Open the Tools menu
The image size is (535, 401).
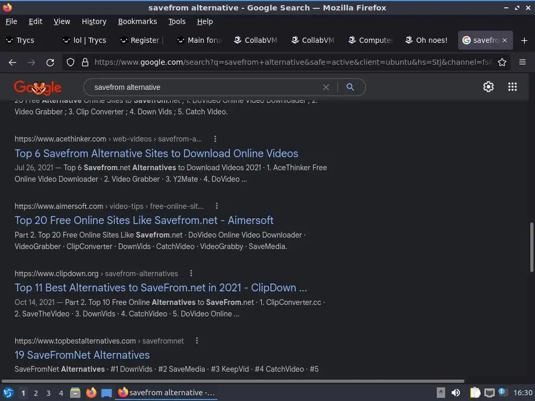177,21
